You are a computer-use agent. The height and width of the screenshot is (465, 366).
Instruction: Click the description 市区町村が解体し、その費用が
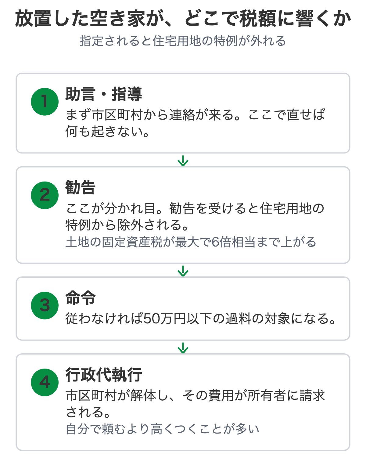click(195, 404)
